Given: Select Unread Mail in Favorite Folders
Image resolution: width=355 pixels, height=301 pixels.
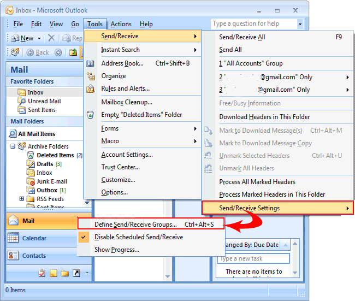Looking at the screenshot, I should click(39, 101).
